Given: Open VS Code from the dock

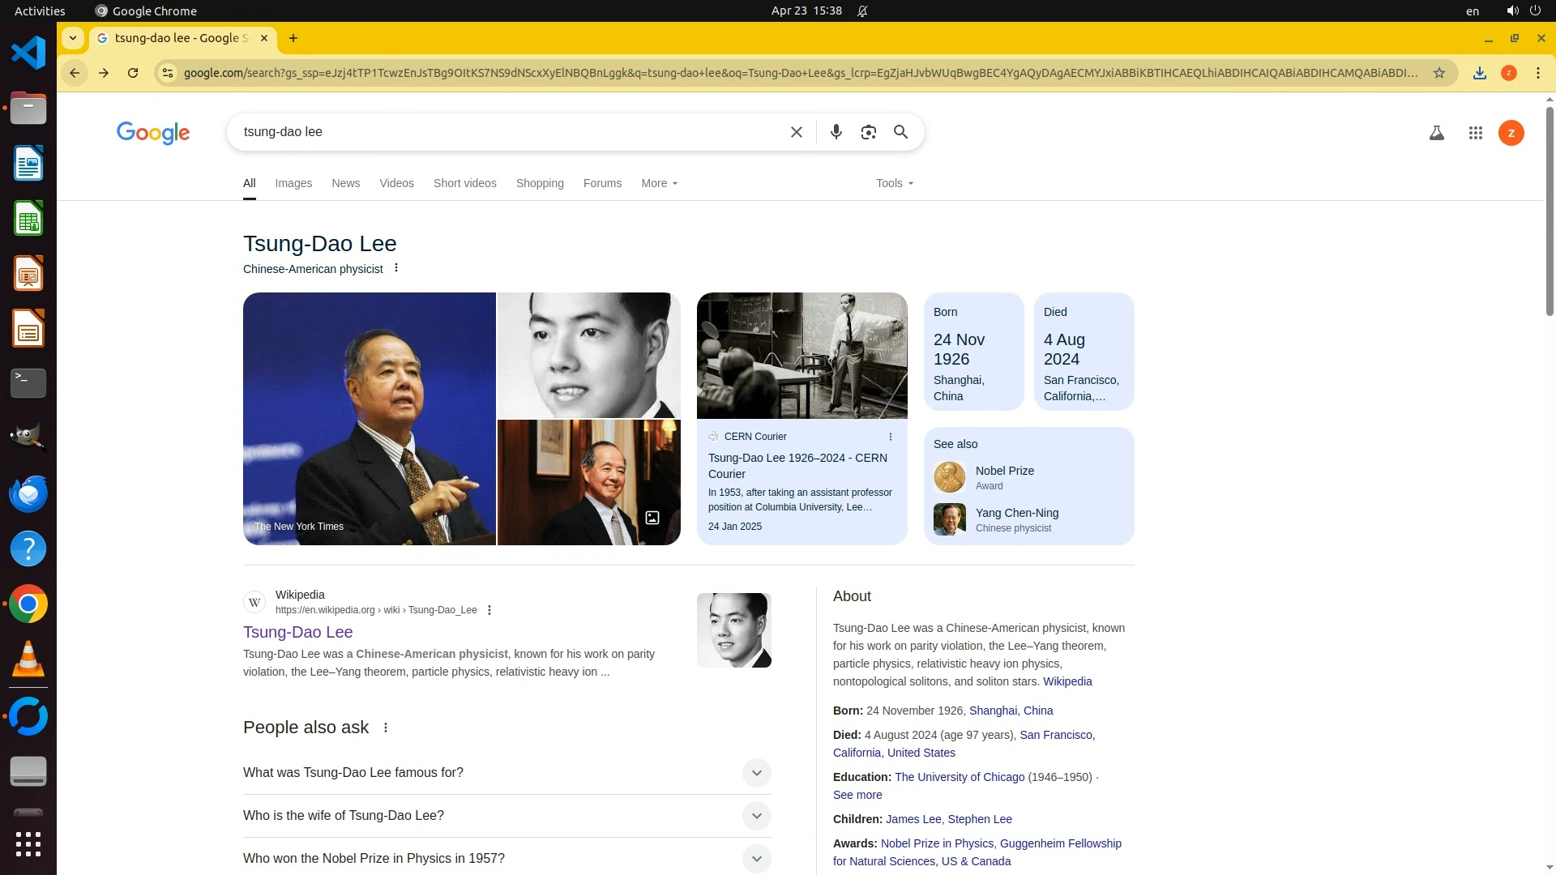Looking at the screenshot, I should point(28,53).
